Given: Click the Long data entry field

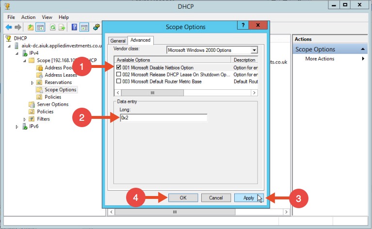Looking at the screenshot, I should (x=163, y=118).
